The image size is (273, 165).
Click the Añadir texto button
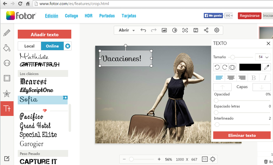click(x=44, y=34)
